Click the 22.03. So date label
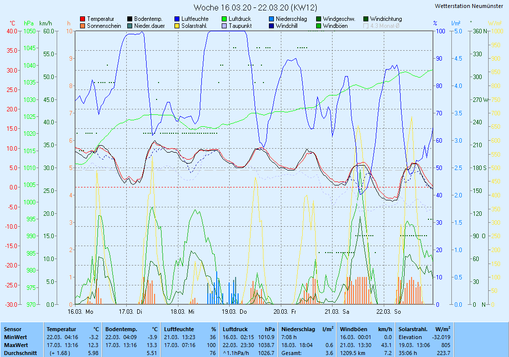509x357 pixels. click(x=389, y=312)
